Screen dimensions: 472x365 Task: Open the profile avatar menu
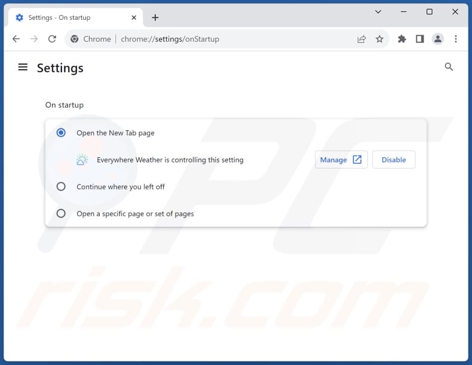click(438, 39)
